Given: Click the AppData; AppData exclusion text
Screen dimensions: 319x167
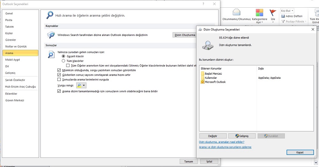Looking at the screenshot, I should tap(269, 78).
